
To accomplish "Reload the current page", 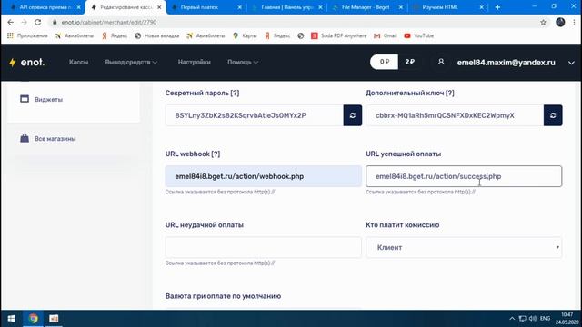I will pos(37,22).
